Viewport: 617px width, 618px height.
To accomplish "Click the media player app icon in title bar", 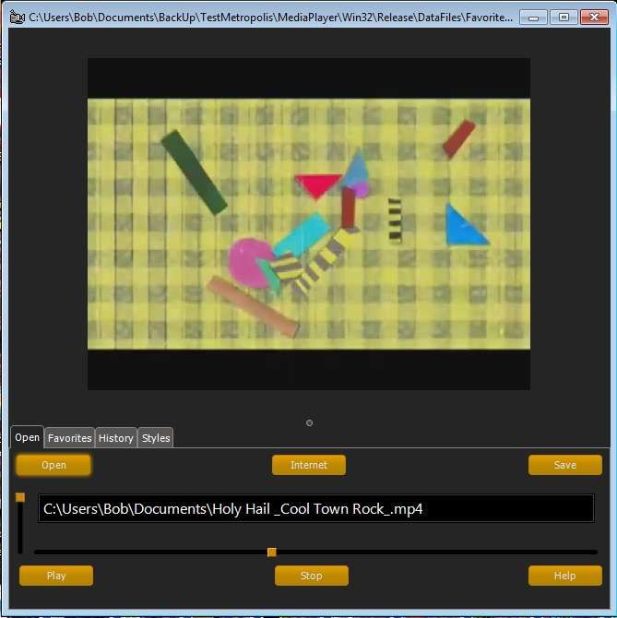I will 17,18.
